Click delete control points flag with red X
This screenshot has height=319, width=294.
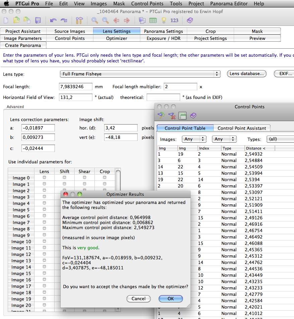(172, 116)
